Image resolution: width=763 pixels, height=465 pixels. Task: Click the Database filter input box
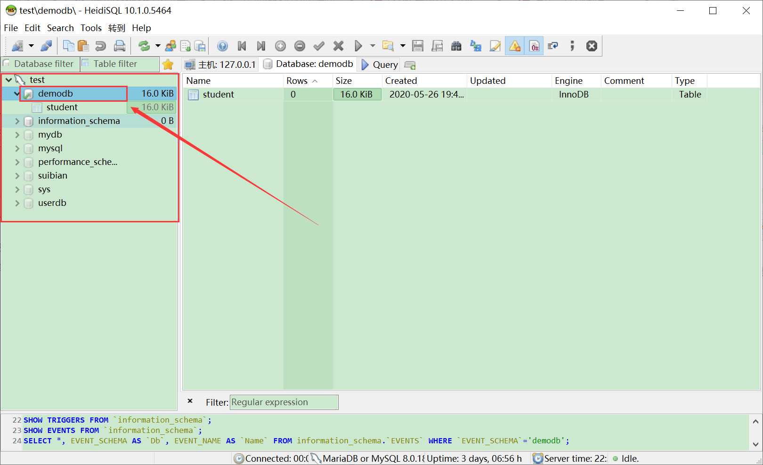pos(41,64)
